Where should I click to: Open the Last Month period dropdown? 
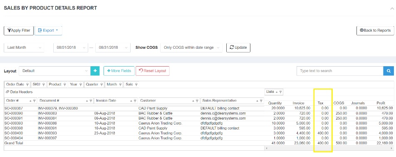coord(24,47)
